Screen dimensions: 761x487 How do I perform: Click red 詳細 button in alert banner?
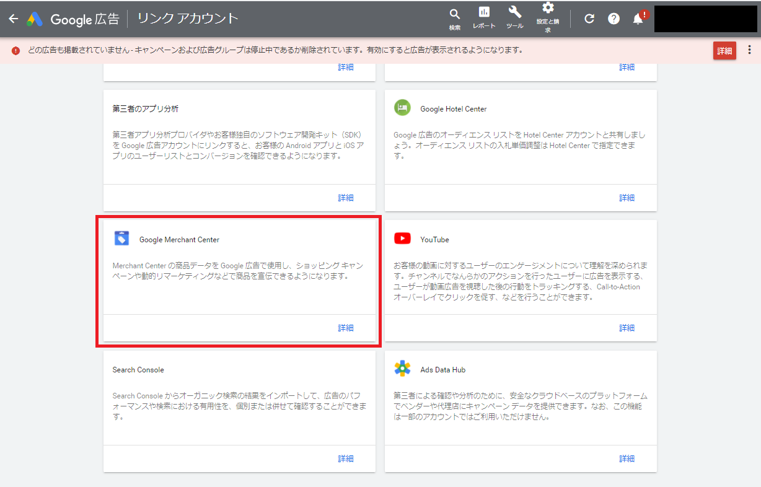coord(724,51)
